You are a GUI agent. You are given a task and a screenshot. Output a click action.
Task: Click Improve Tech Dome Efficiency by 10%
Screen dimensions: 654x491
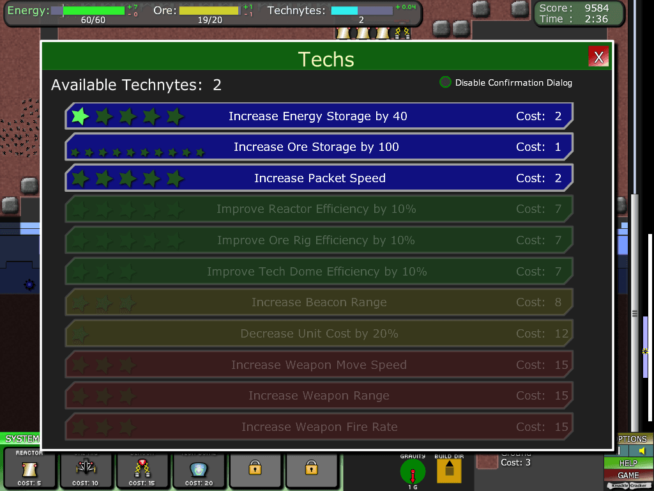click(319, 271)
